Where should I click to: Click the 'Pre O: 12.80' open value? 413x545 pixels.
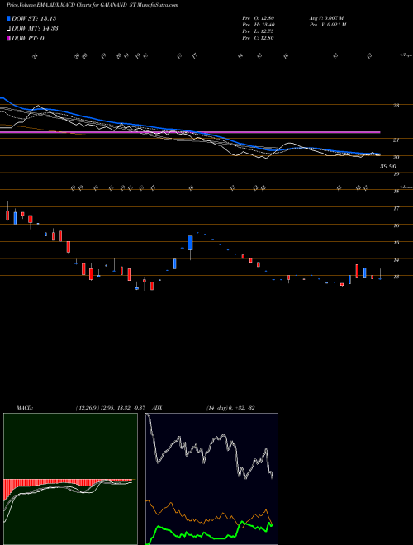tap(258, 18)
